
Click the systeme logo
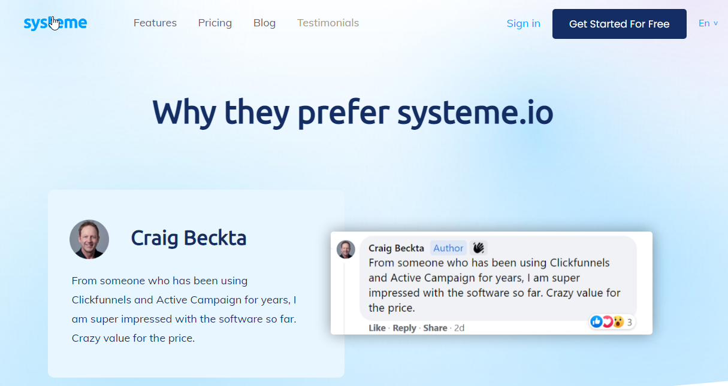coord(55,23)
